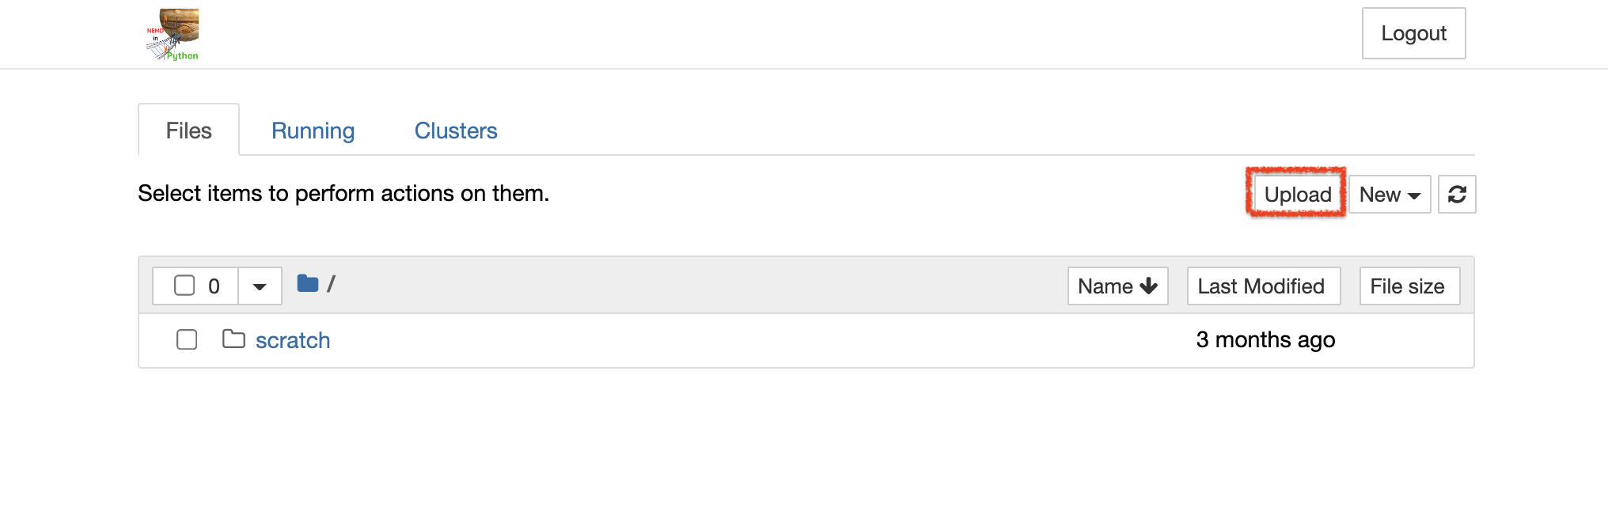This screenshot has height=530, width=1608.
Task: Click the down arrow sort icon
Action: tap(1149, 286)
